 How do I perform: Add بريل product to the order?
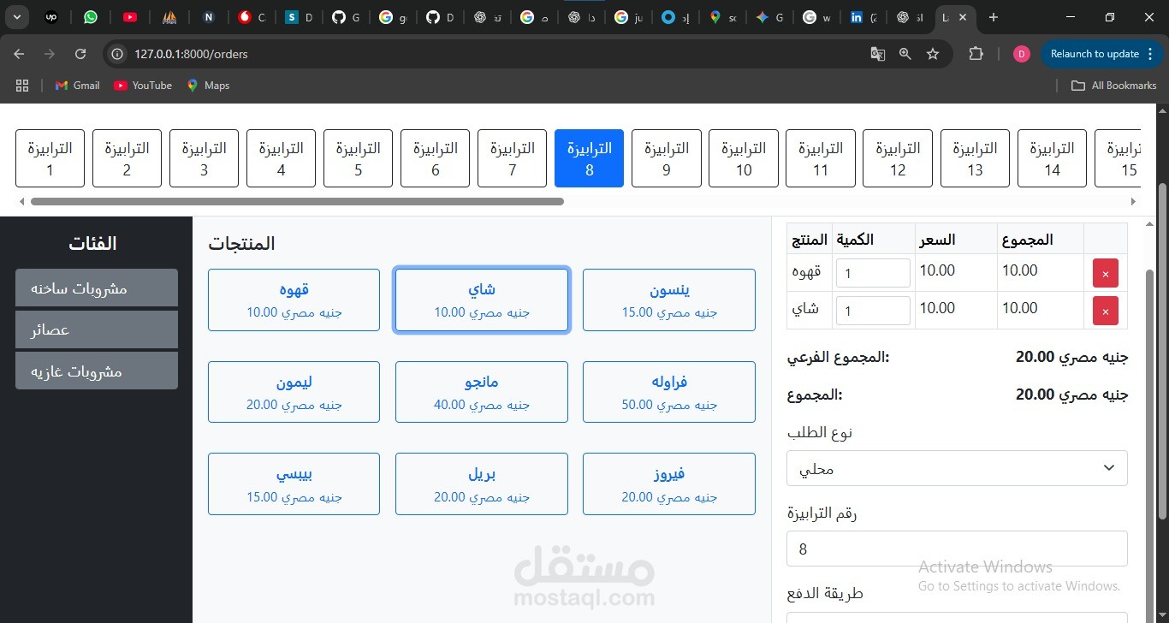482,484
